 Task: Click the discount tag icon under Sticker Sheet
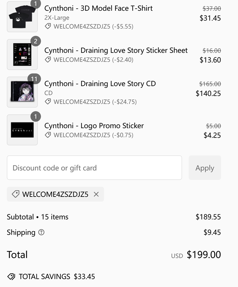(48, 60)
